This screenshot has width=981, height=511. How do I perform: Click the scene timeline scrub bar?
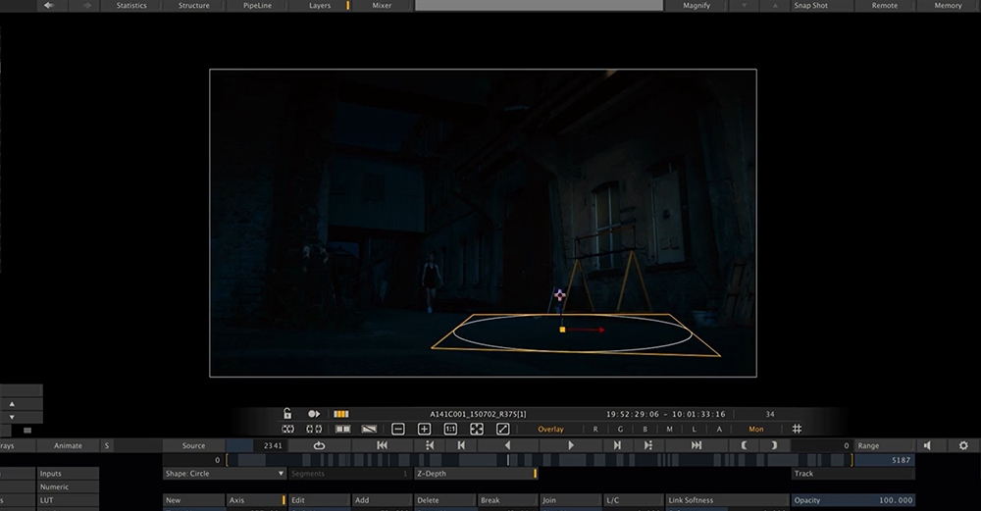539,460
